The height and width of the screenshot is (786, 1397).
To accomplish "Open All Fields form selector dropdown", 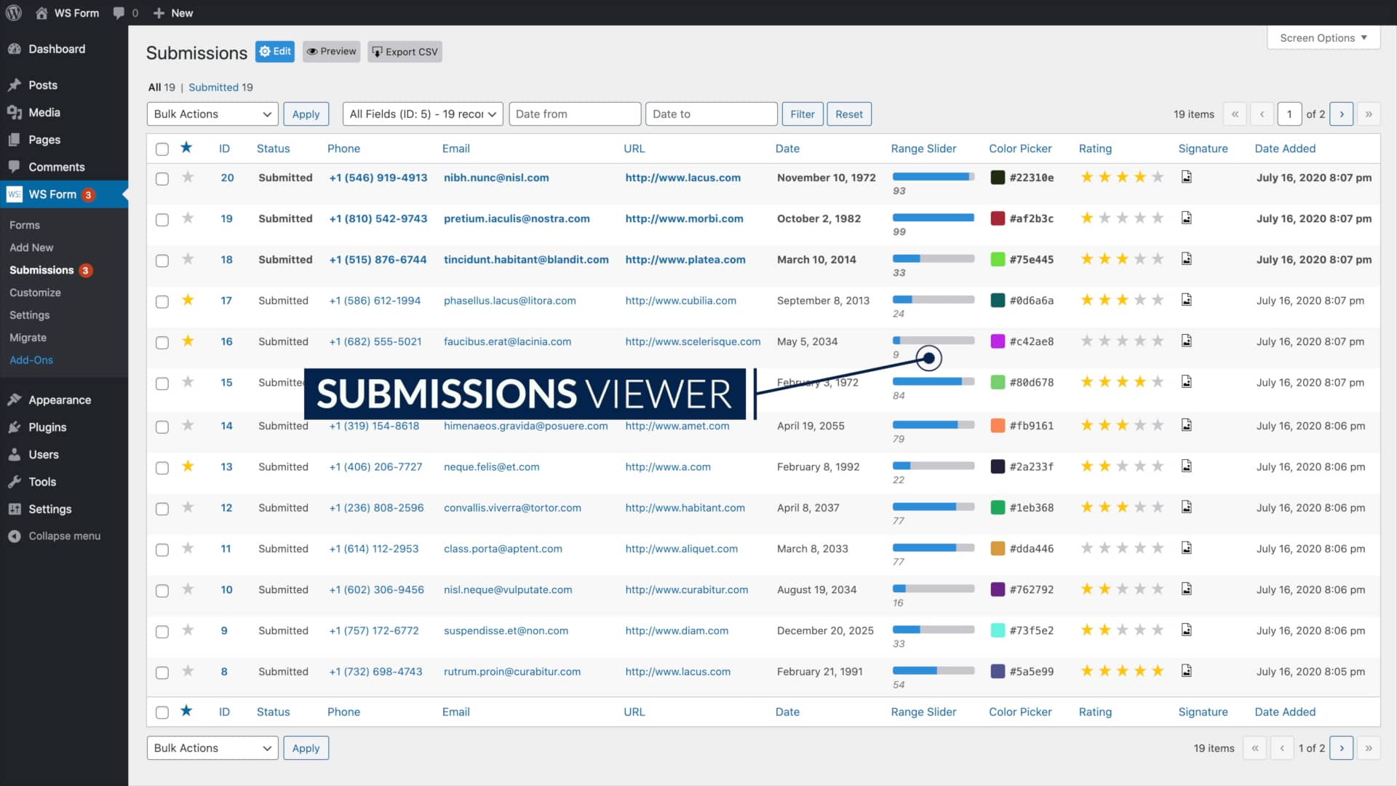I will coord(423,114).
